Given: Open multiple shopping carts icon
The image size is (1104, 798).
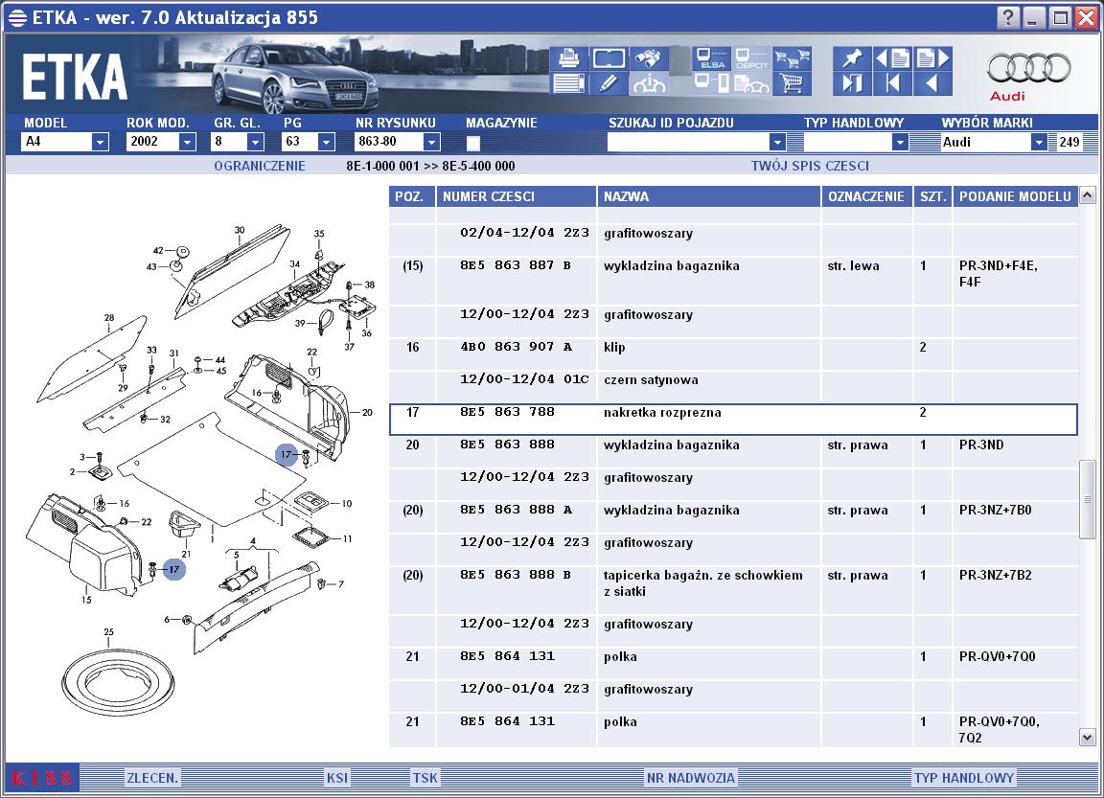Looking at the screenshot, I should pyautogui.click(x=793, y=57).
